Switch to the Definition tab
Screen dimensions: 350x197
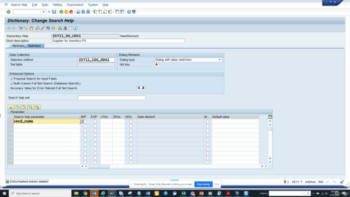(x=34, y=46)
